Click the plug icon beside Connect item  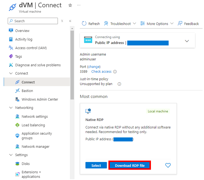point(17,82)
